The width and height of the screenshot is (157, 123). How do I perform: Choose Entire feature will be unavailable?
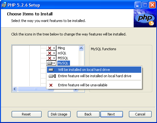(x=94, y=85)
